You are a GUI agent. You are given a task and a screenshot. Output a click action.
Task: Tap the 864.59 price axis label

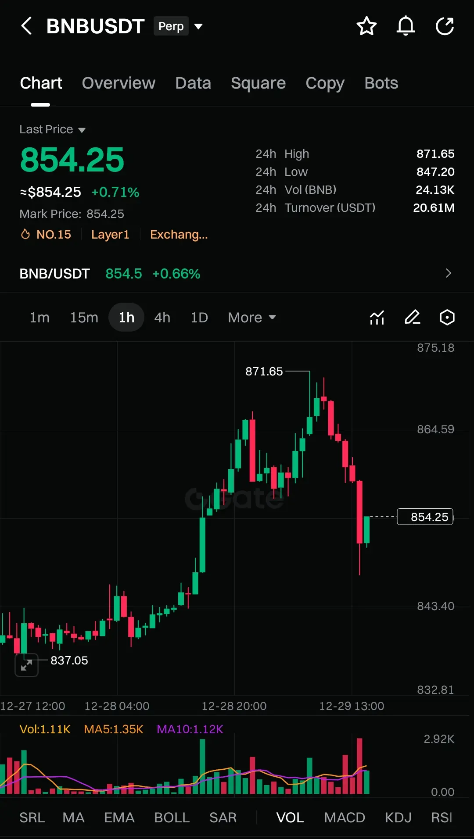coord(435,429)
